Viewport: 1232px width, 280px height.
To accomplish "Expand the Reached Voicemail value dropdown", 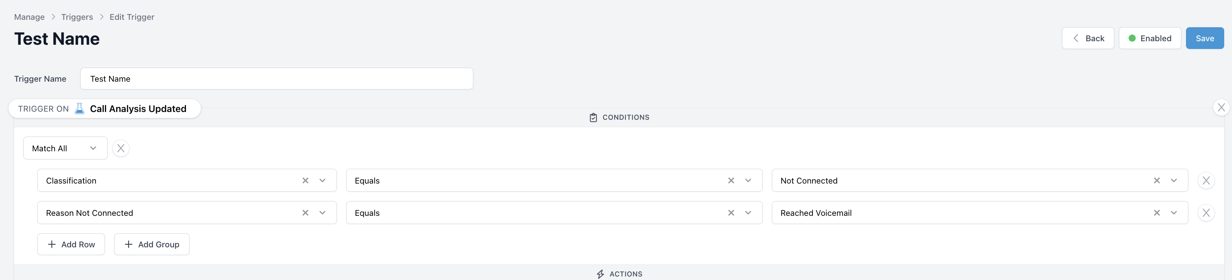I will coord(1174,213).
